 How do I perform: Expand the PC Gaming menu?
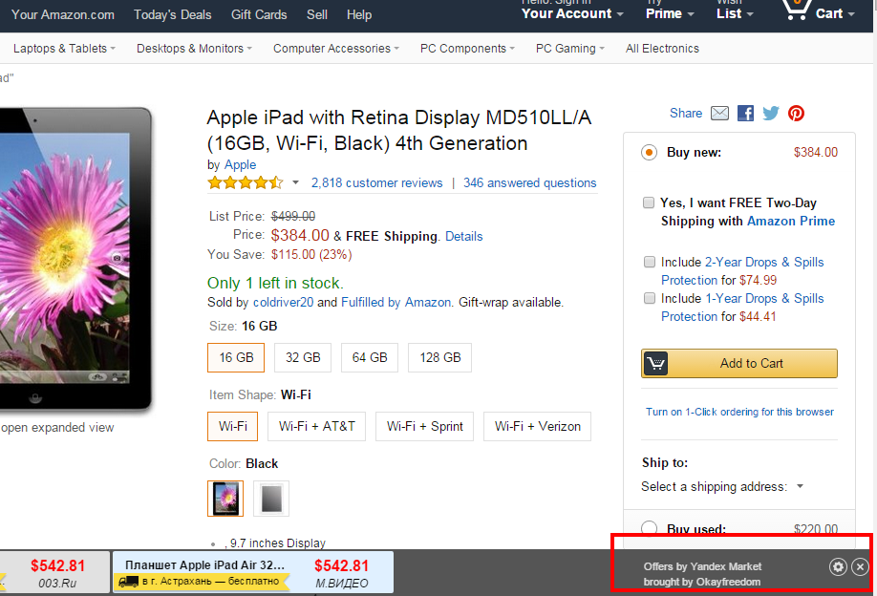click(570, 49)
